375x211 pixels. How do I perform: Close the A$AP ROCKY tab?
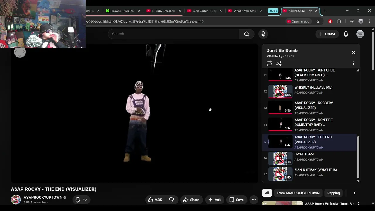click(x=316, y=11)
